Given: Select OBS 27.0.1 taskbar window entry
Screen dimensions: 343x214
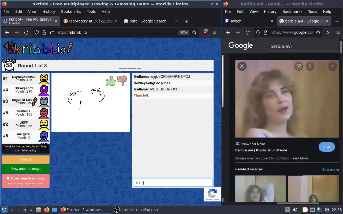Looking at the screenshot, I should point(139,210).
